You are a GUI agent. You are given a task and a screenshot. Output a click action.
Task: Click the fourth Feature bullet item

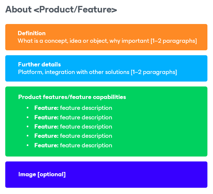pos(73,136)
